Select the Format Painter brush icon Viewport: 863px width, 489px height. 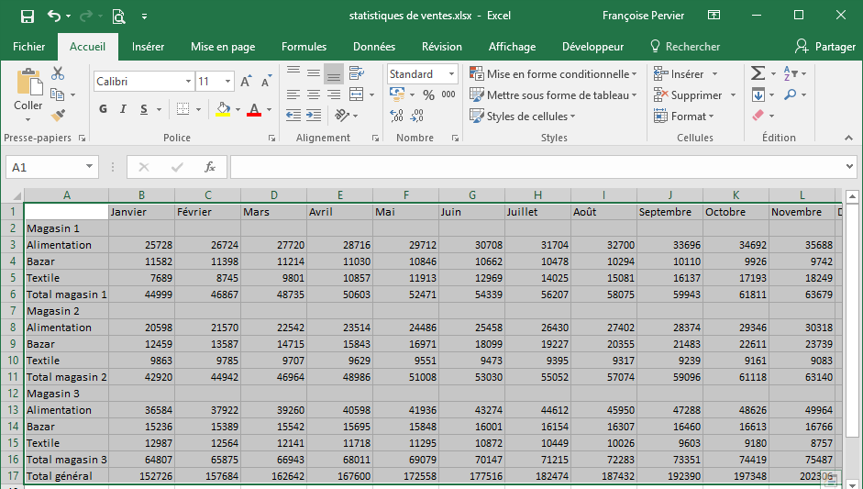[58, 116]
